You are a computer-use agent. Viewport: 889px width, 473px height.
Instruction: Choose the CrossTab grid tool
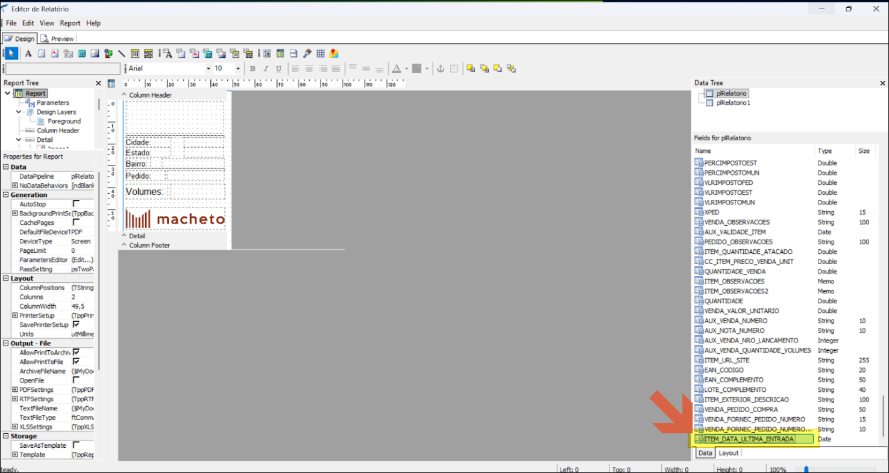click(x=321, y=54)
